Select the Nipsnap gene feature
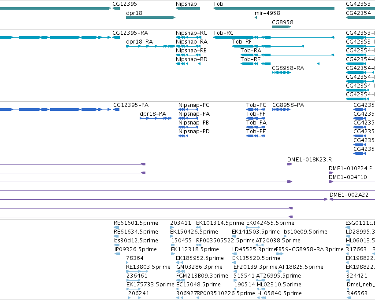This screenshot has width=375, height=300. point(188,8)
